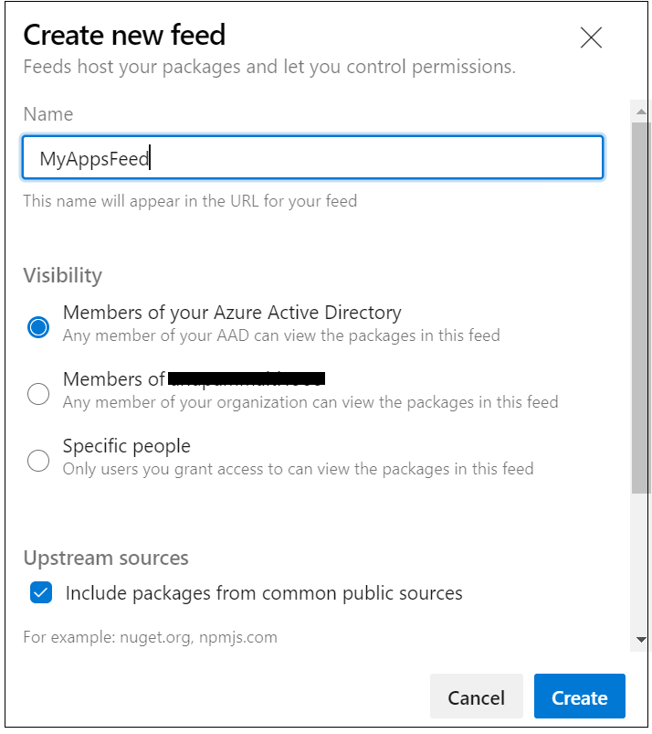Click the "Specific people" label text
This screenshot has width=652, height=734.
click(126, 445)
